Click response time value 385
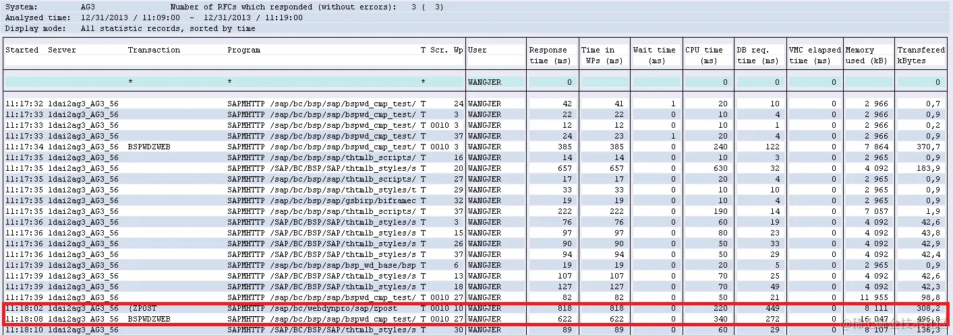The image size is (953, 335). tap(564, 147)
